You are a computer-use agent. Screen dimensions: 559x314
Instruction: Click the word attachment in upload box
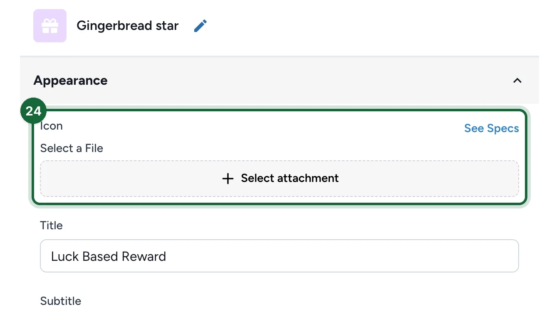[310, 178]
